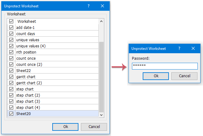Uncheck the 'unique values (4)' sheet
Image resolution: width=203 pixels, height=136 pixels.
(x=11, y=46)
